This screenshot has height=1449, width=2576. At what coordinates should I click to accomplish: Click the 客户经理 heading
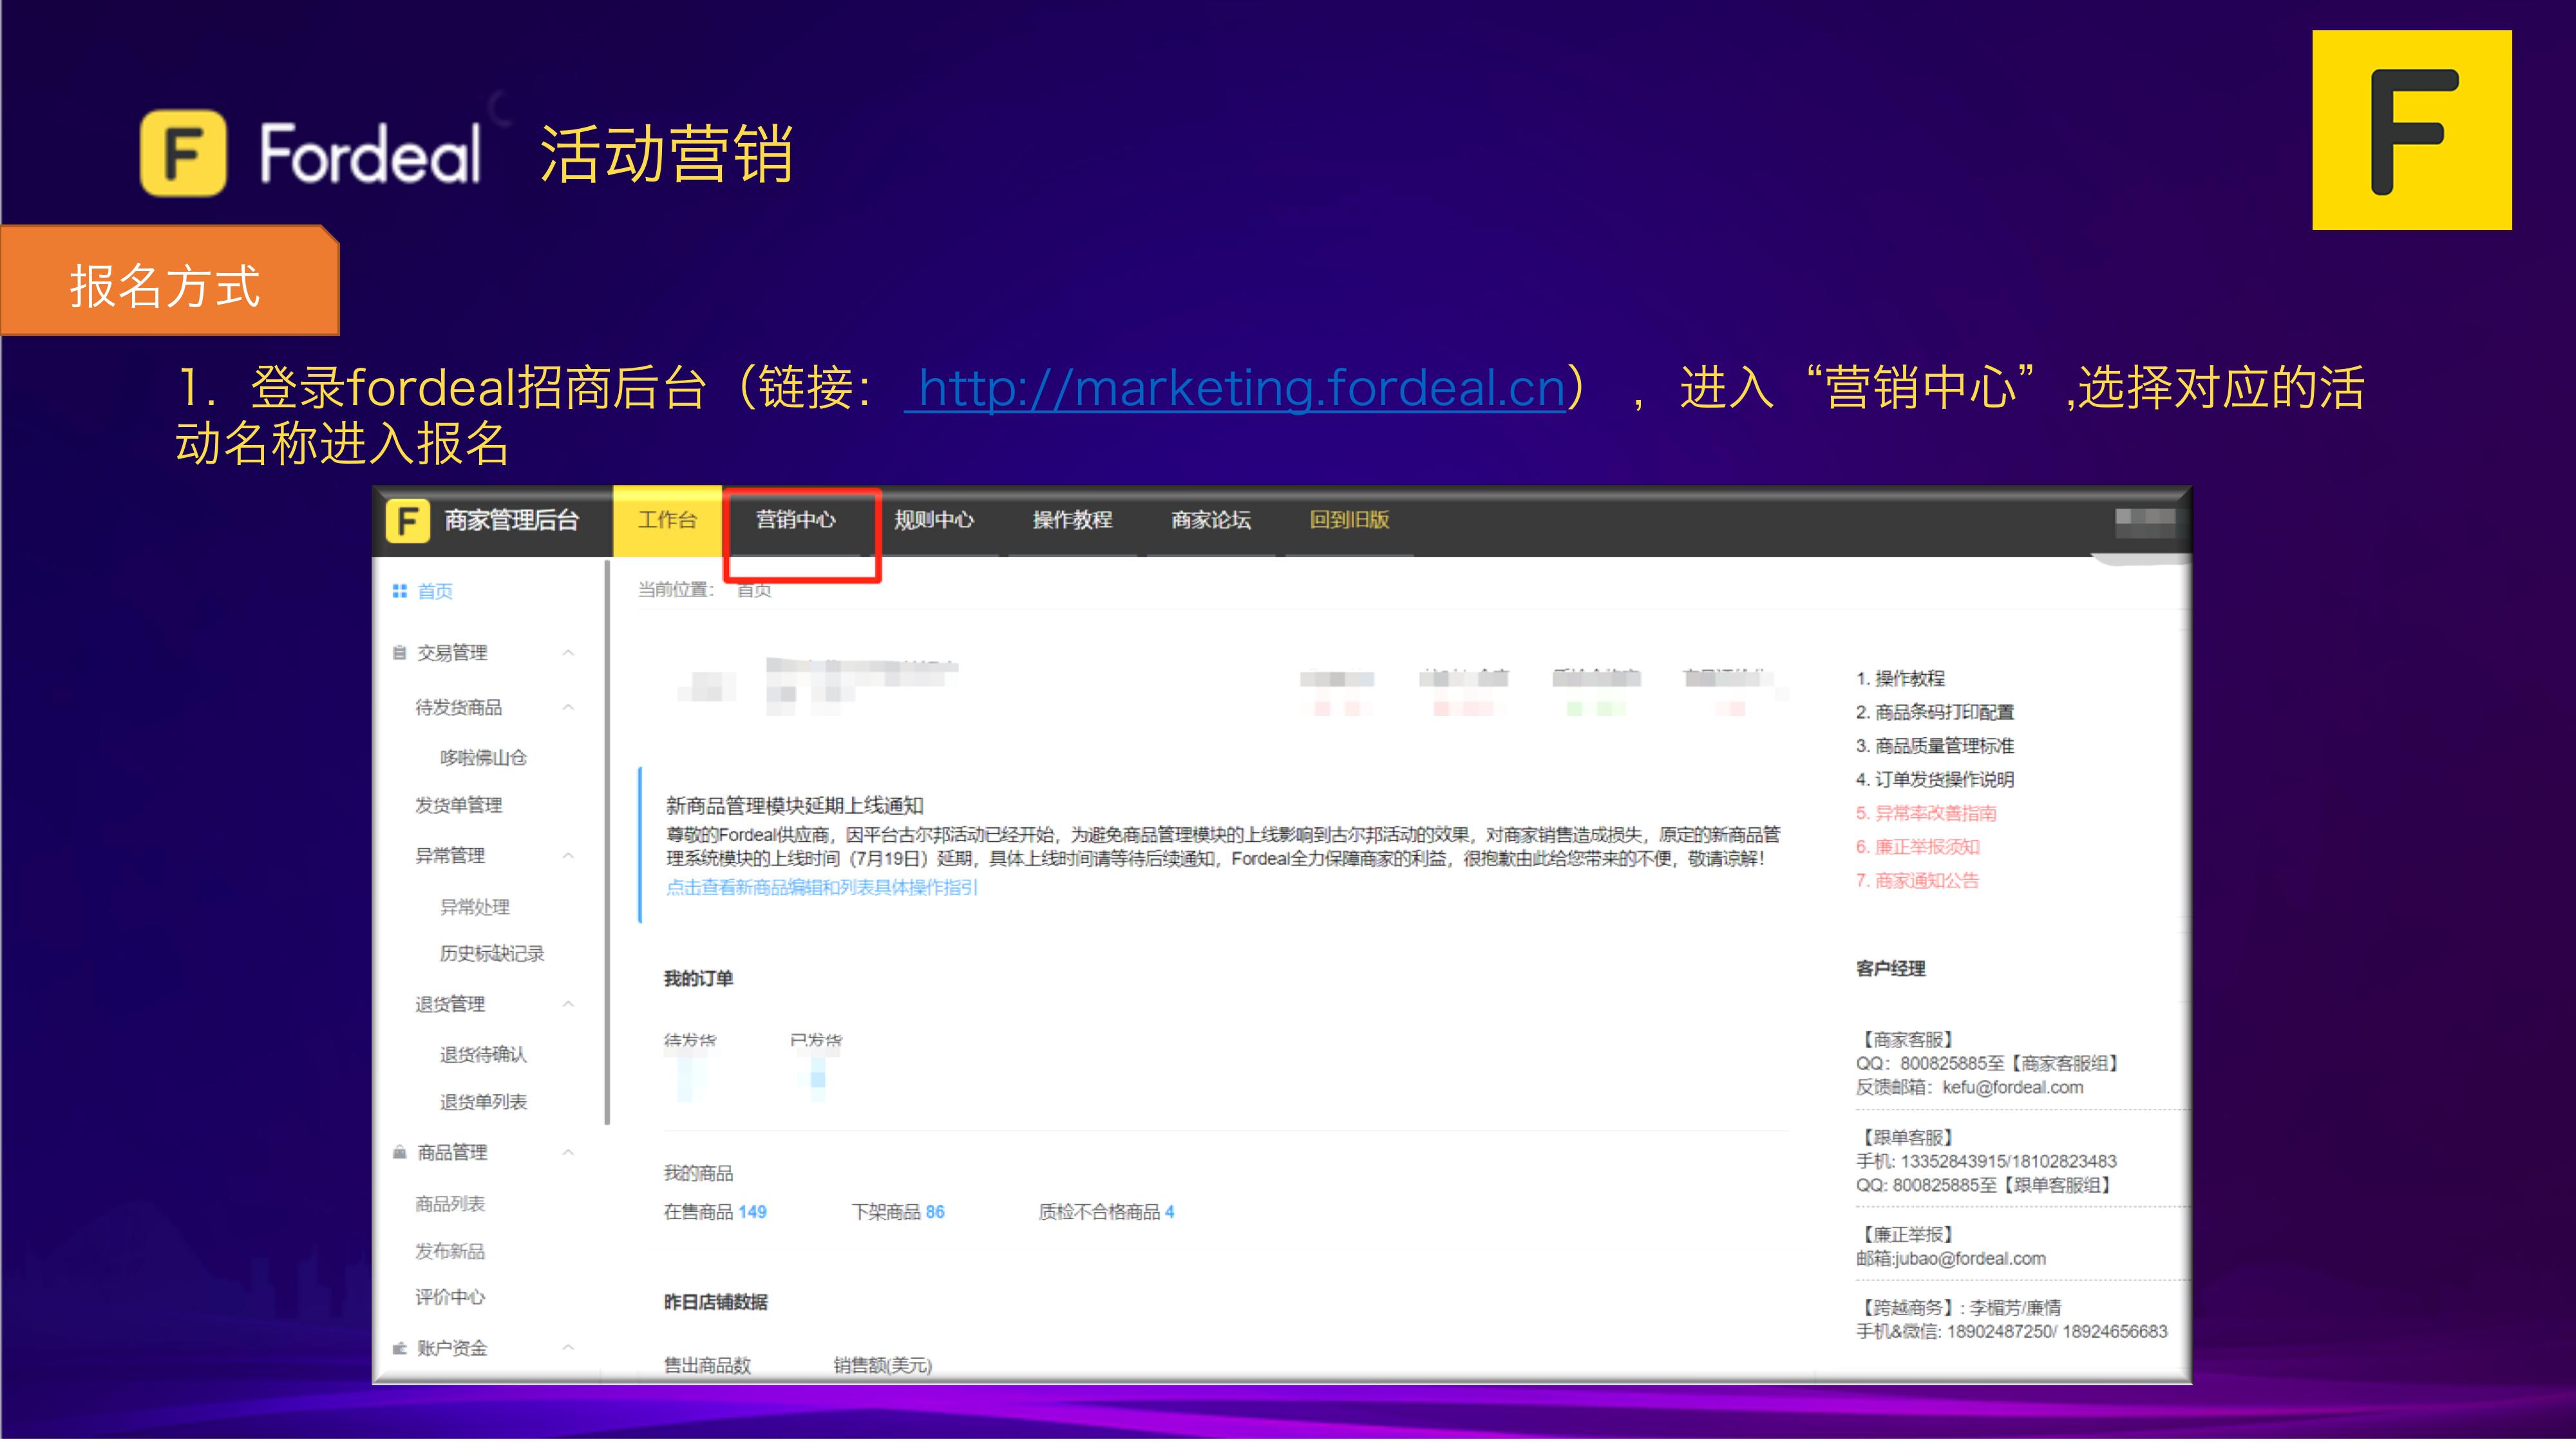[1890, 968]
